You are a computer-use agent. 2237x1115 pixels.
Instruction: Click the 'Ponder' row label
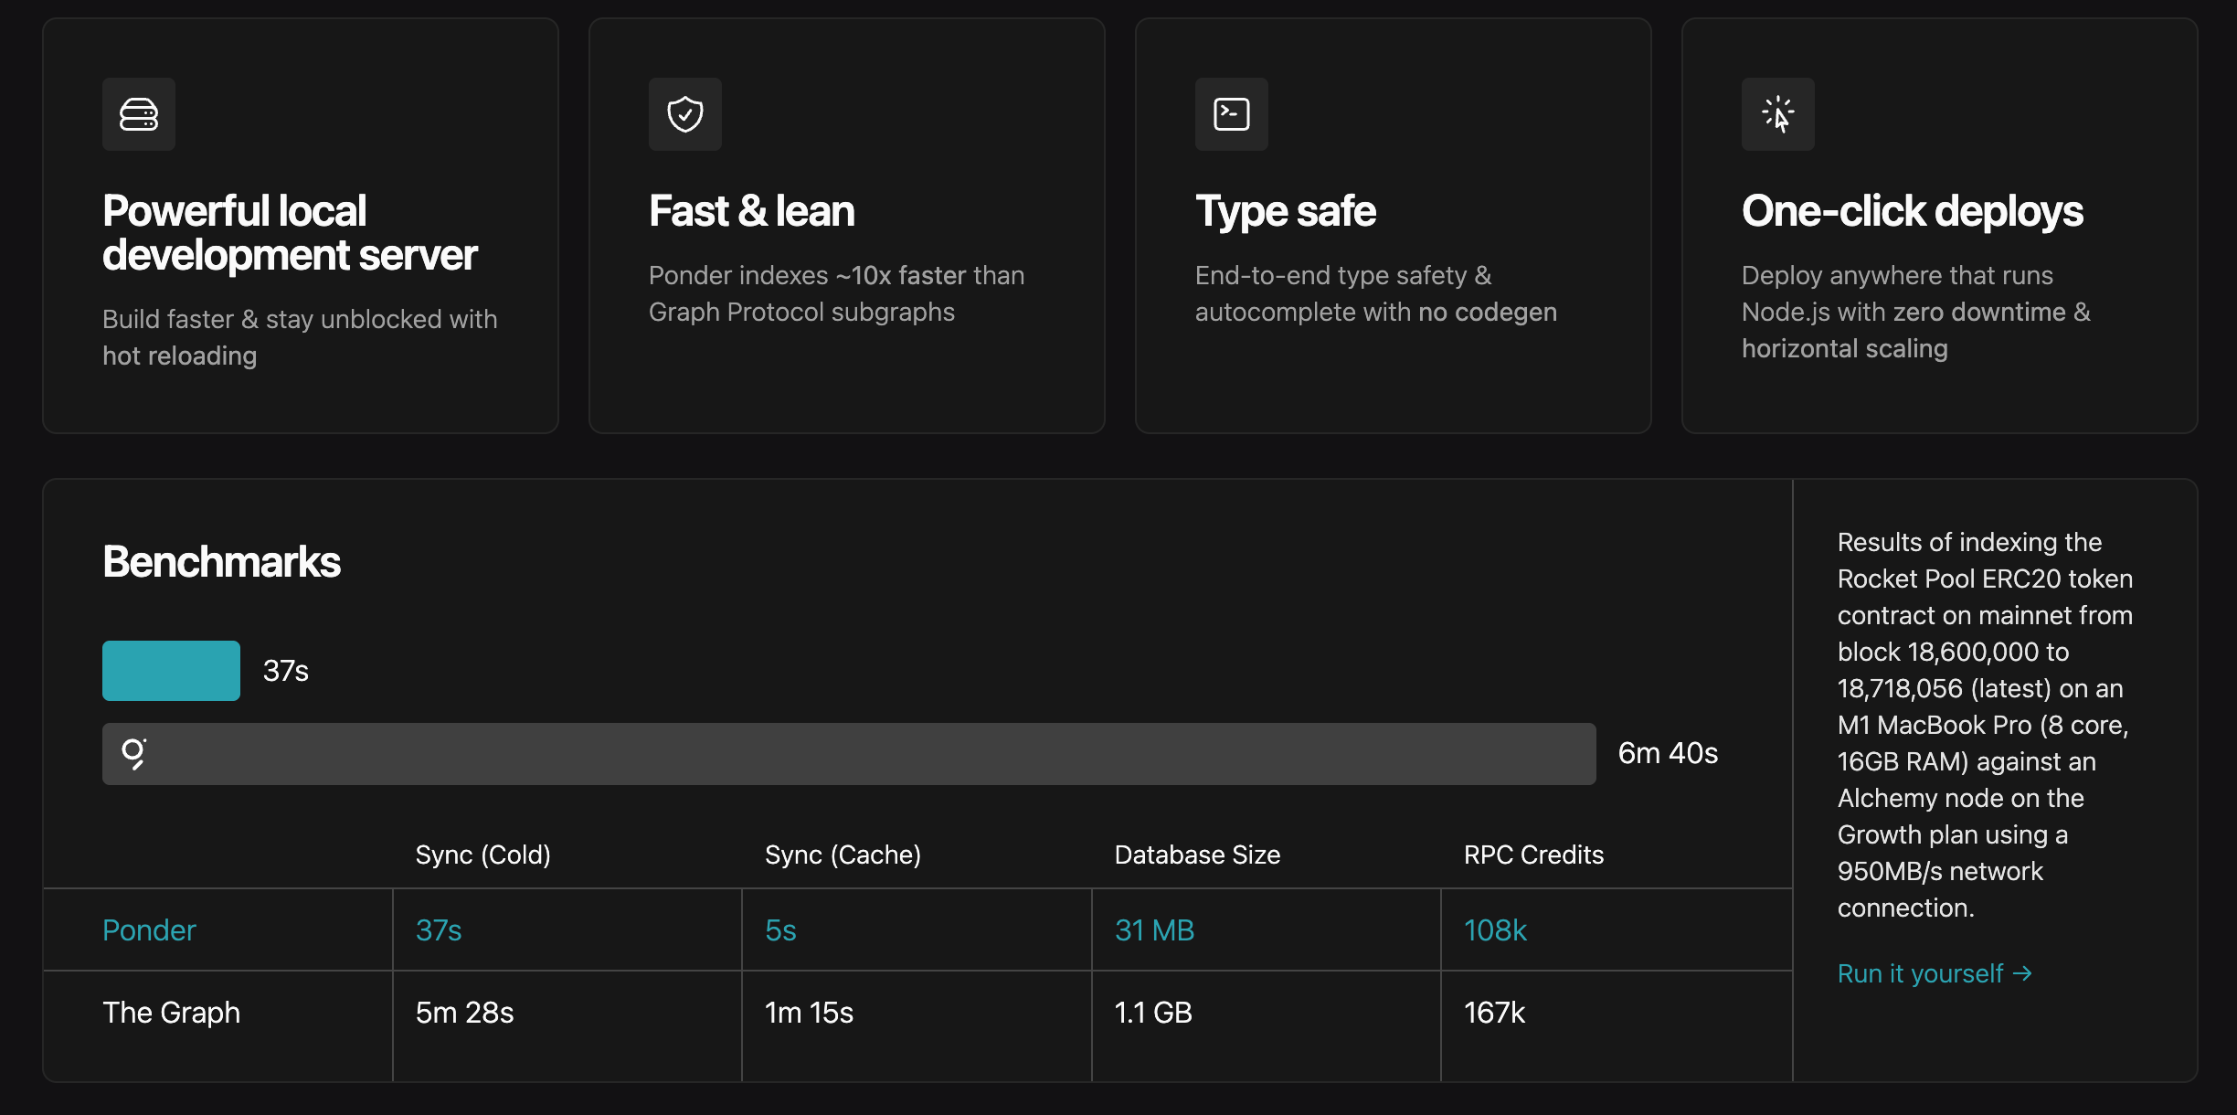149,929
